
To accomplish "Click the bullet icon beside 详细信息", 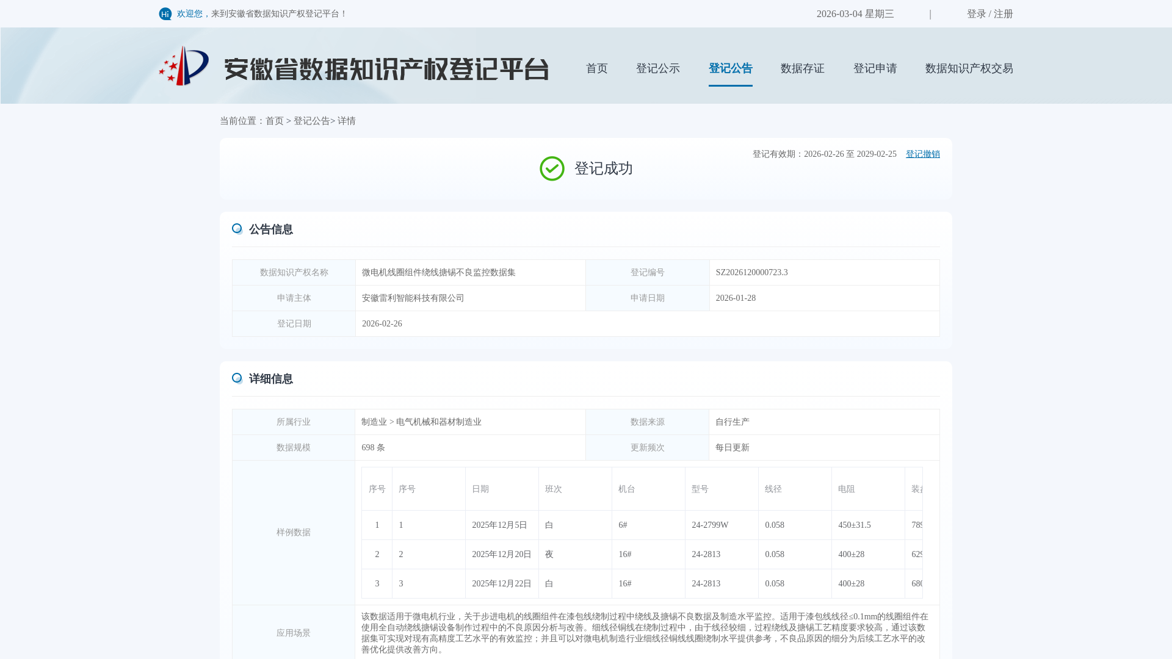I will tap(237, 378).
